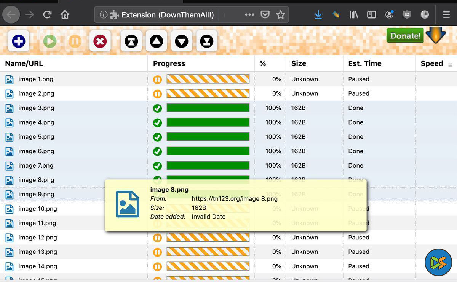Click the red Cancel download X icon
This screenshot has height=282, width=457.
point(100,41)
